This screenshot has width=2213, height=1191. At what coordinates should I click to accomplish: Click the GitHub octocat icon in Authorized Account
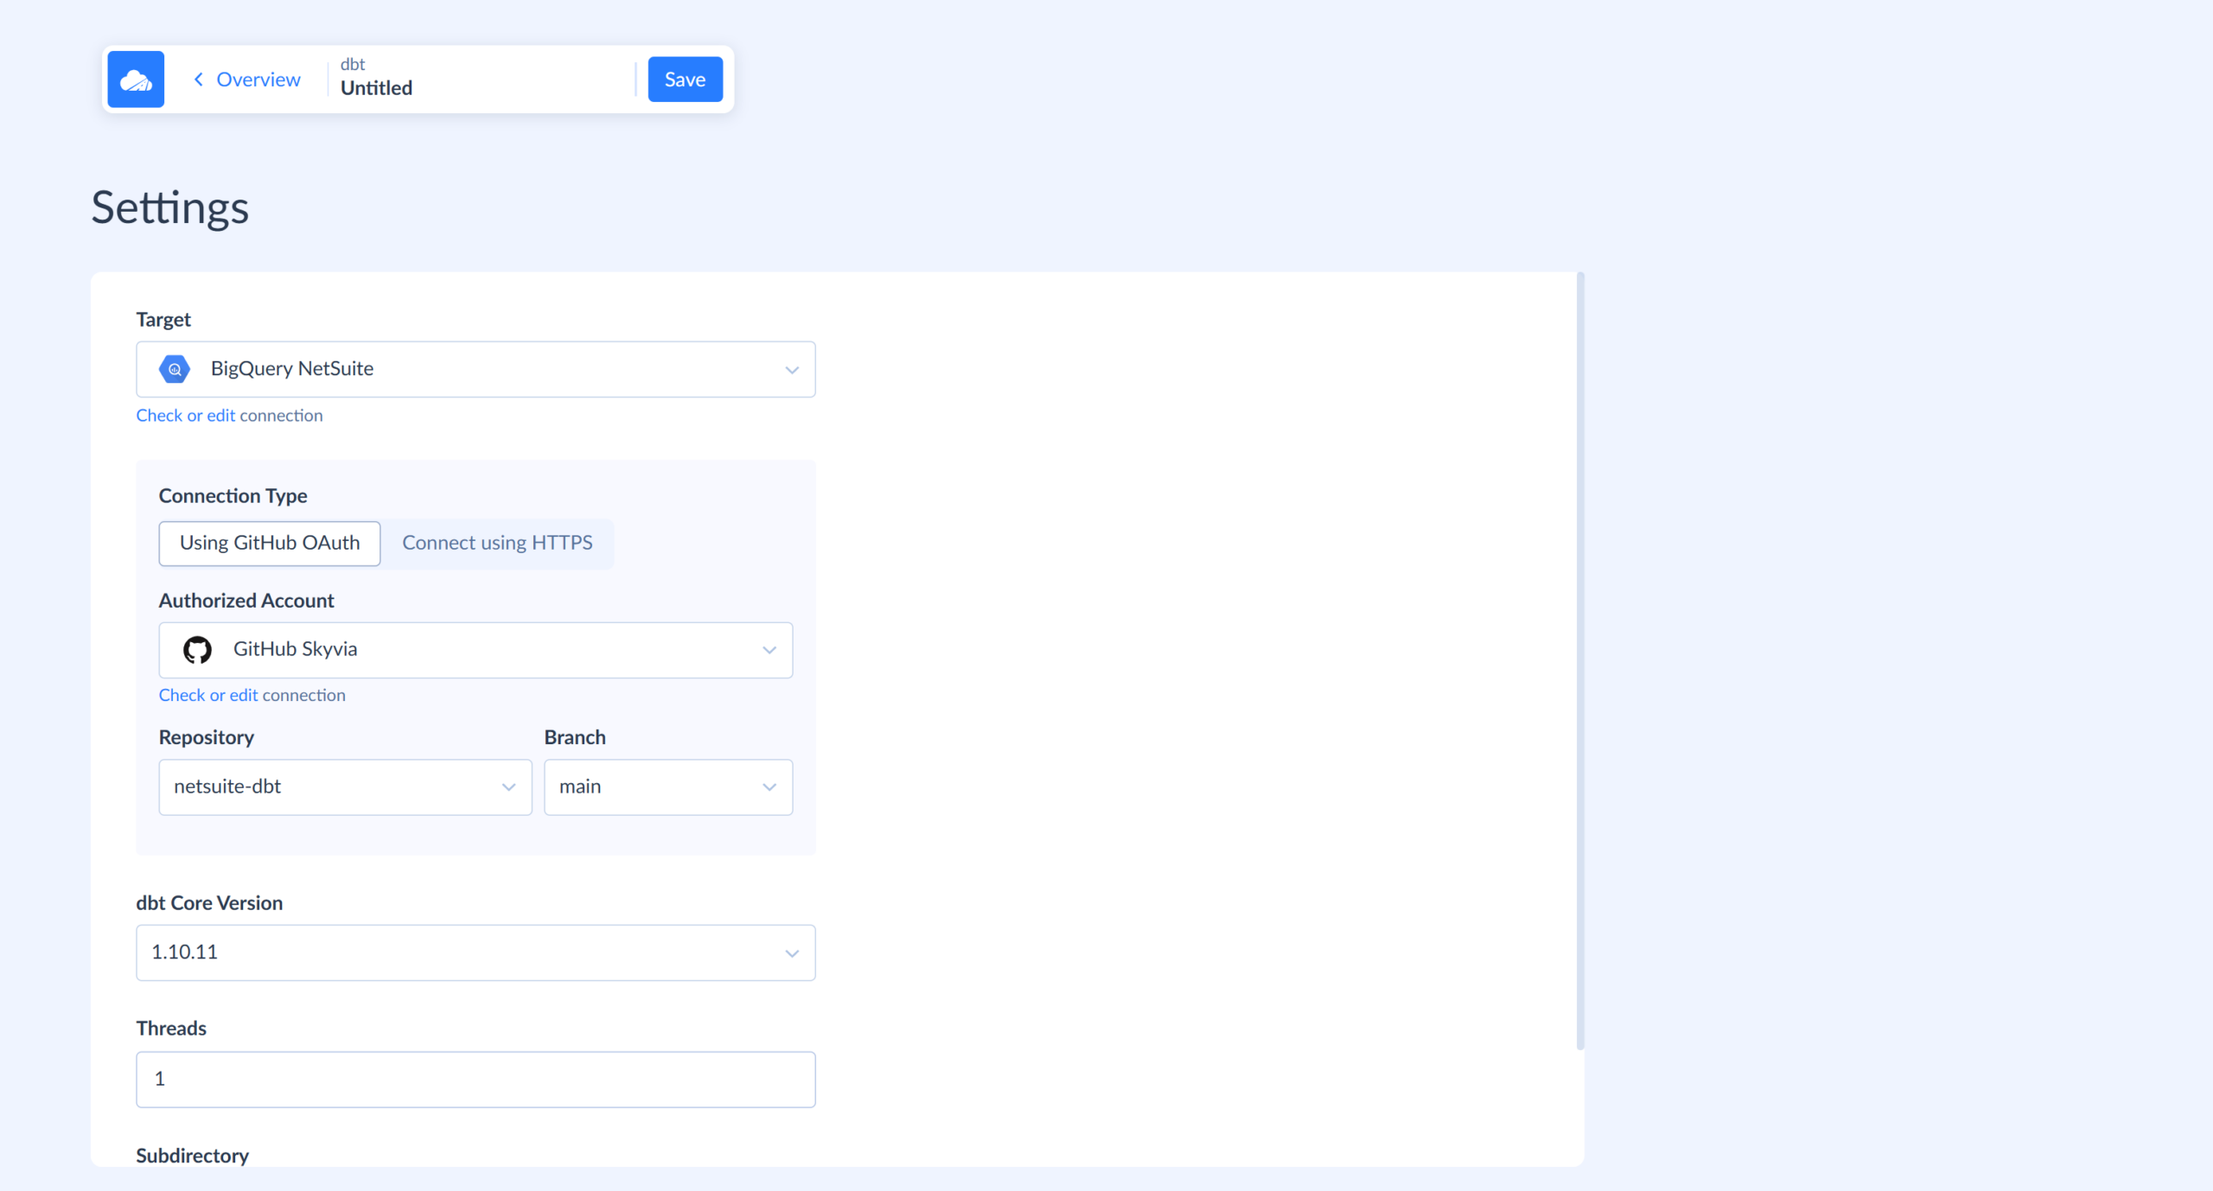[x=197, y=650]
